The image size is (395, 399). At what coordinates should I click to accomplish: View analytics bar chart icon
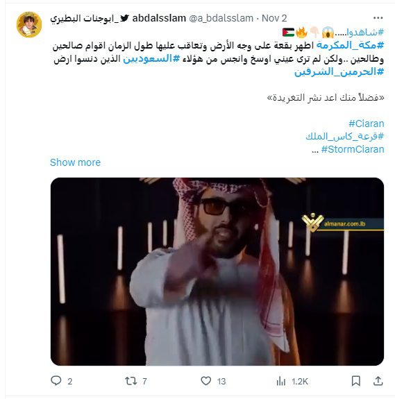(281, 381)
